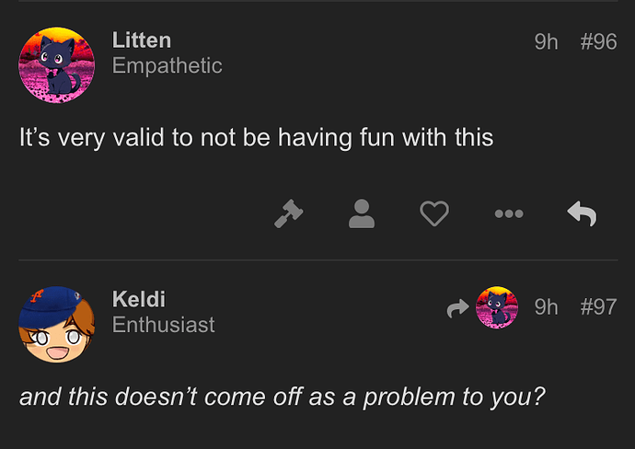Expand the three-dots more actions menu

coord(509,213)
